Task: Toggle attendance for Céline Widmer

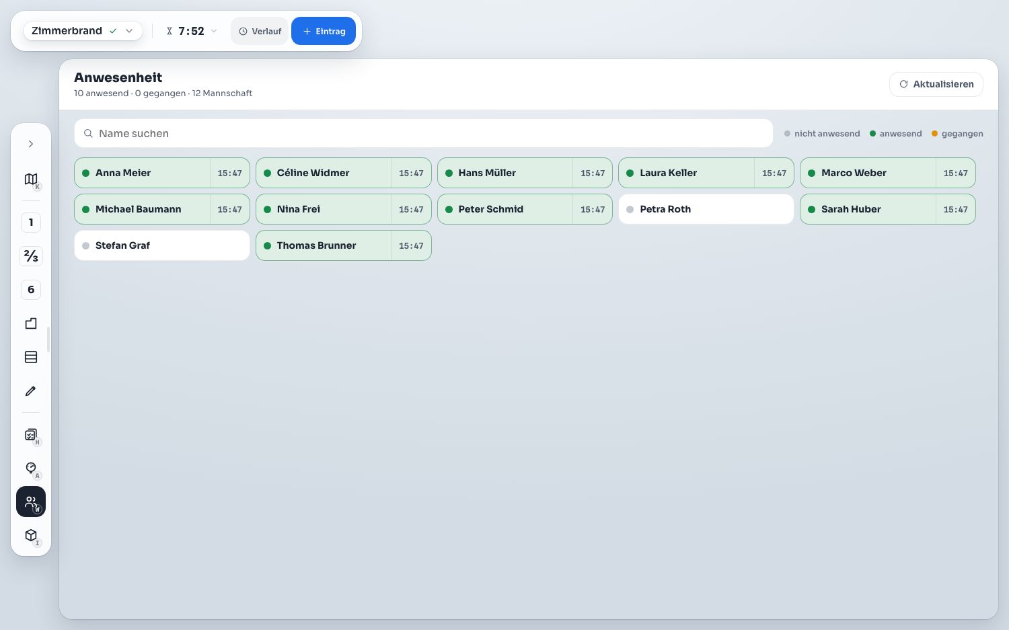Action: click(324, 173)
